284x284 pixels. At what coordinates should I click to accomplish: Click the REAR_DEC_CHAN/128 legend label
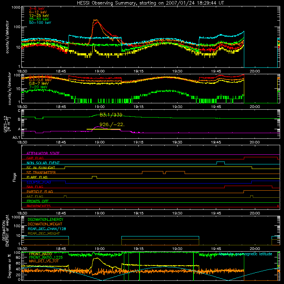point(47,229)
